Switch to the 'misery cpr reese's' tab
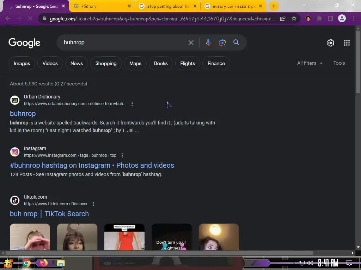The height and width of the screenshot is (270, 361). (x=233, y=6)
